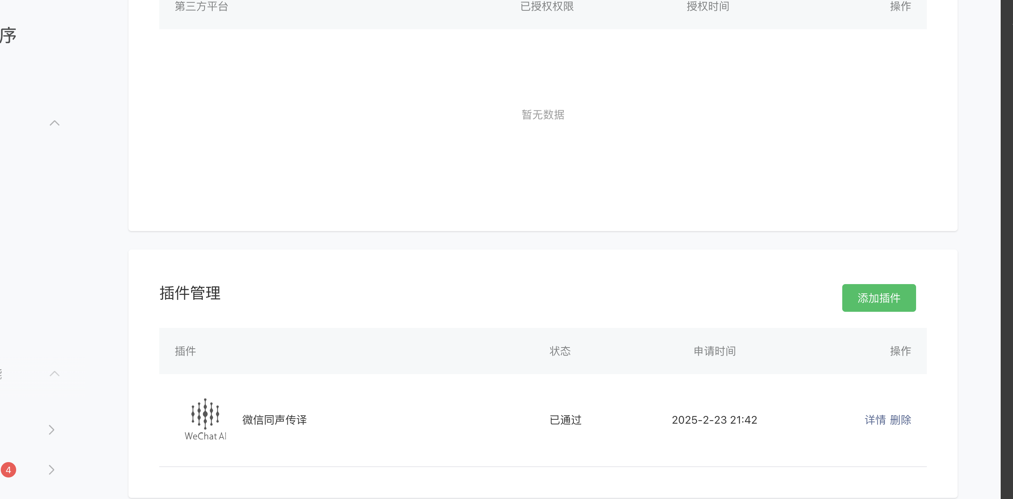Click the 插件 column header
The image size is (1013, 499).
185,351
